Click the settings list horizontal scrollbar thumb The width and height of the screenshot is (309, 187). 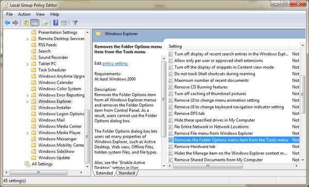click(x=208, y=166)
